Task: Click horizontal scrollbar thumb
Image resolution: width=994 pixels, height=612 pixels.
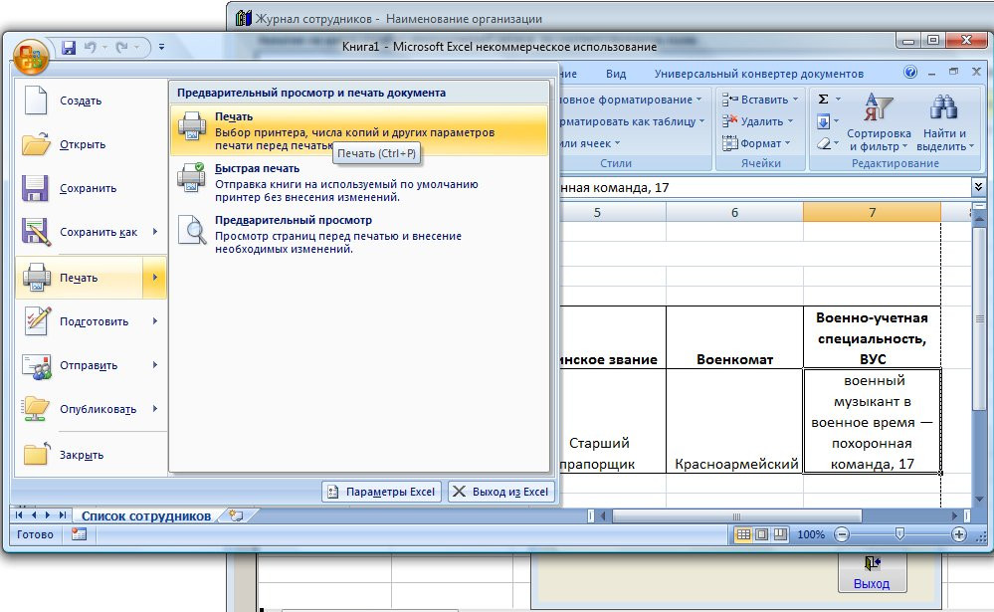Action: 736,516
